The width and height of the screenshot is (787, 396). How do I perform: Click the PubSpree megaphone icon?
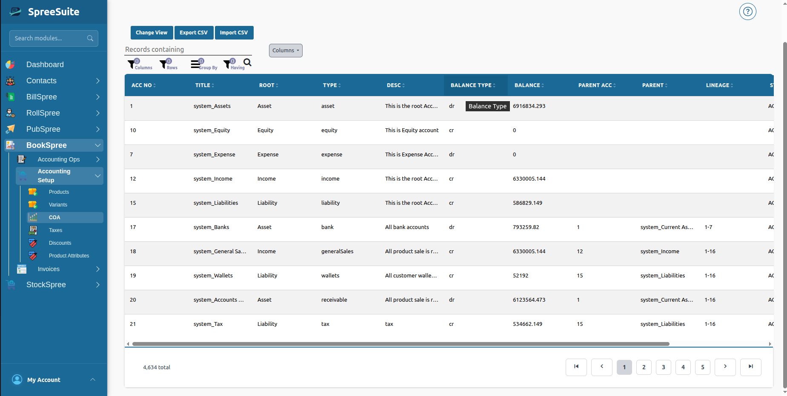click(10, 129)
